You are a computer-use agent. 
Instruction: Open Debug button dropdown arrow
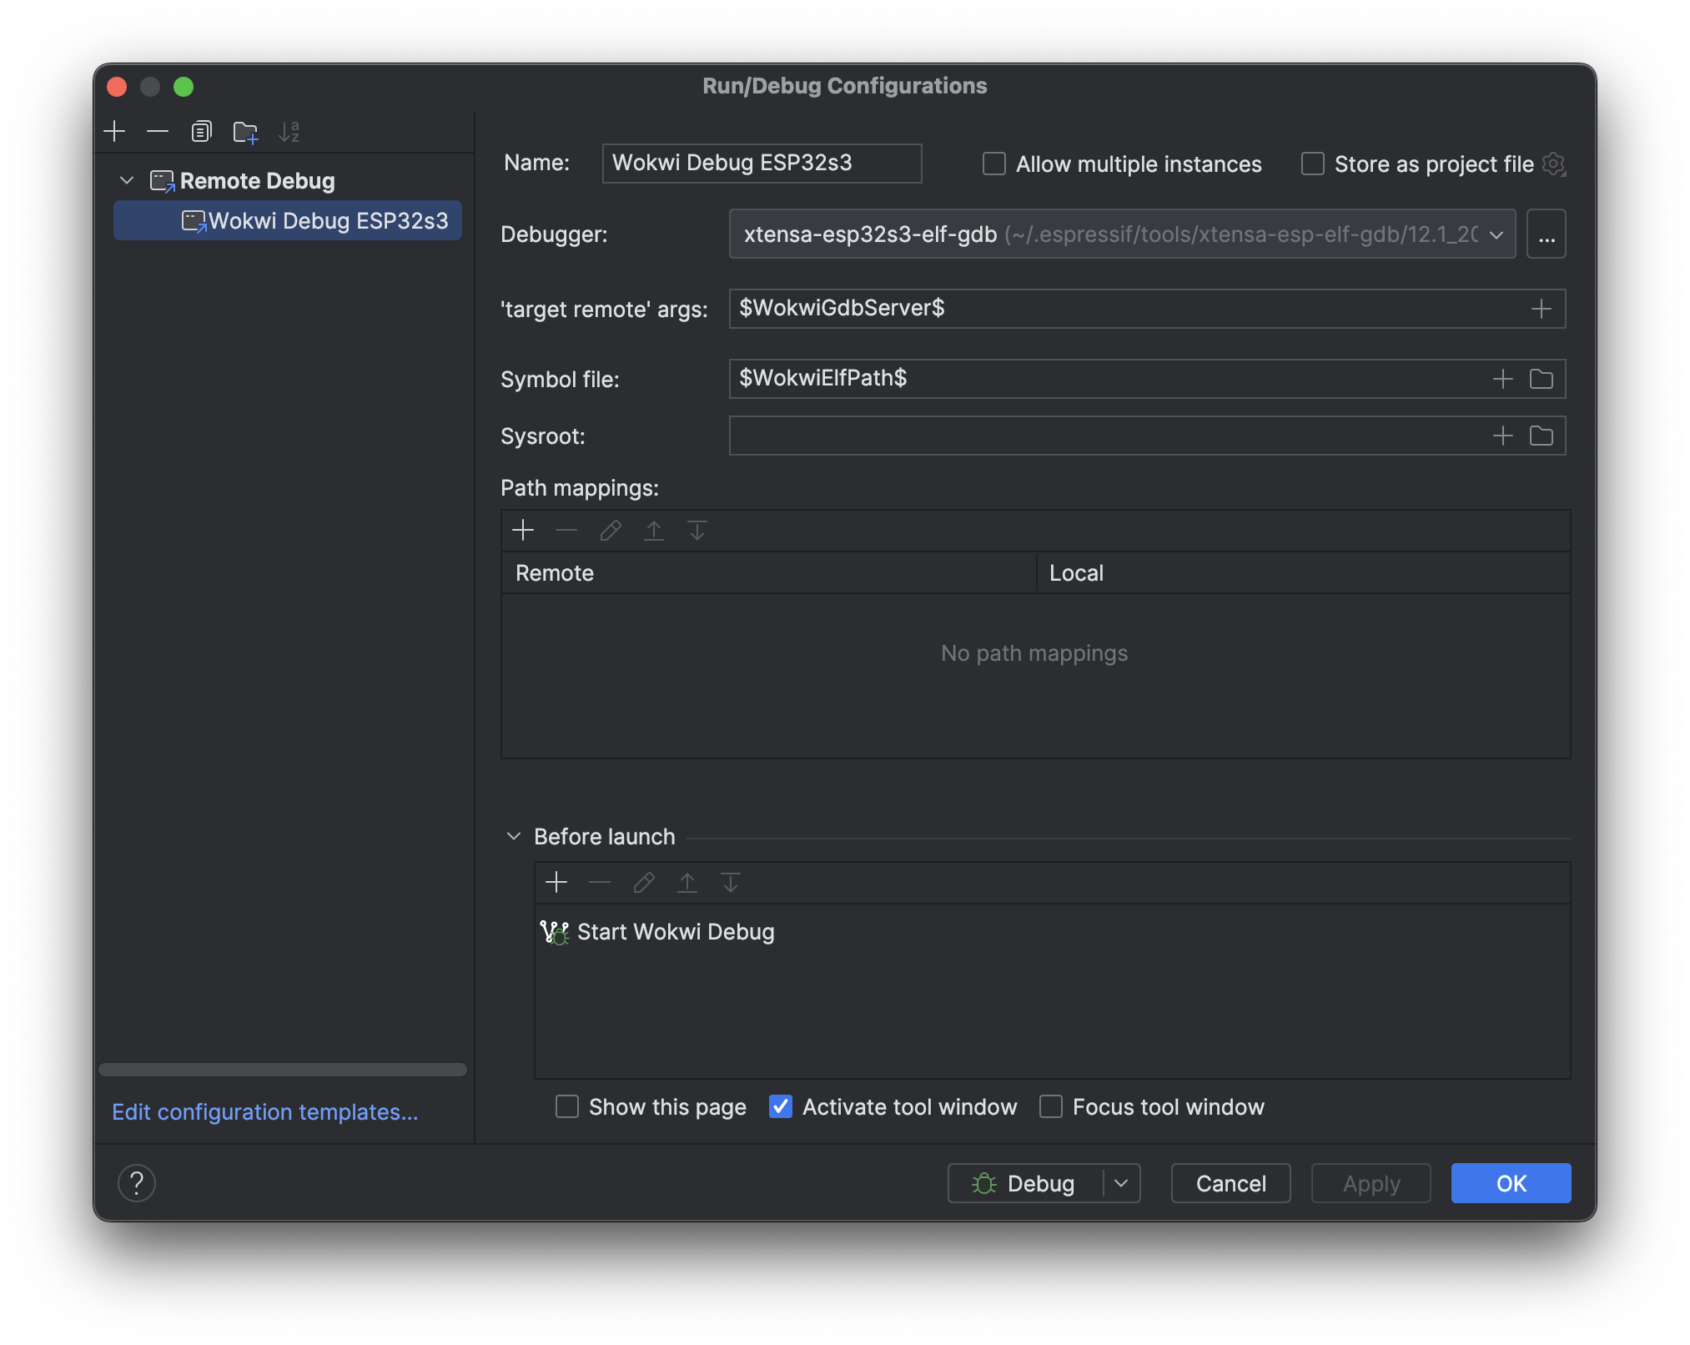1122,1183
